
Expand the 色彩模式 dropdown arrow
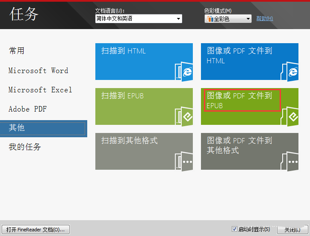pos(248,19)
